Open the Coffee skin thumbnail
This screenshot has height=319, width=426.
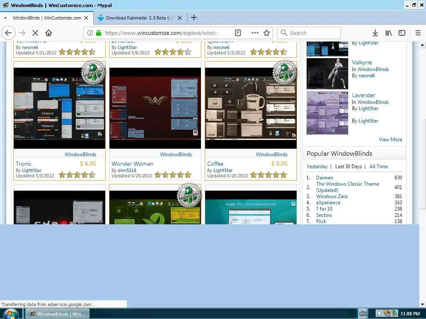pyautogui.click(x=251, y=108)
